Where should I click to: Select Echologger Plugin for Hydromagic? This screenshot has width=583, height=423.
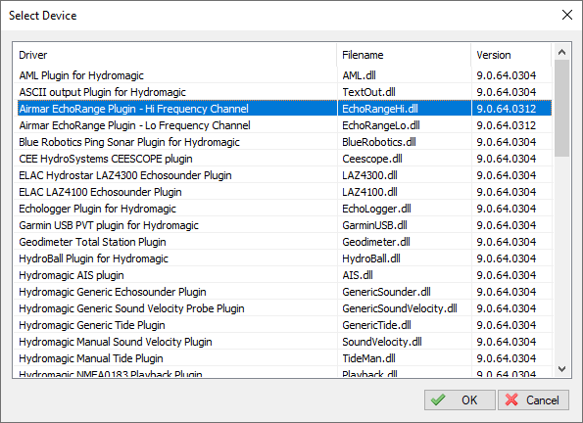283,209
